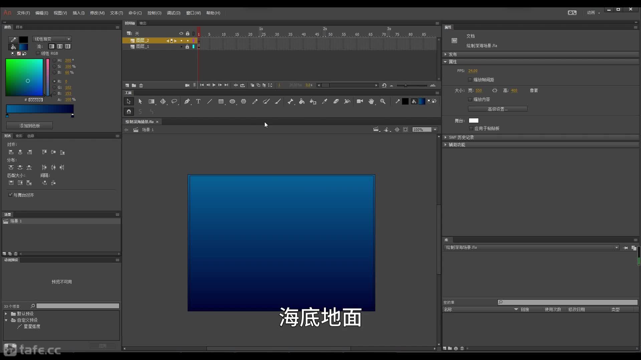Select the Text tool
Screen dimensions: 641x360
click(198, 101)
